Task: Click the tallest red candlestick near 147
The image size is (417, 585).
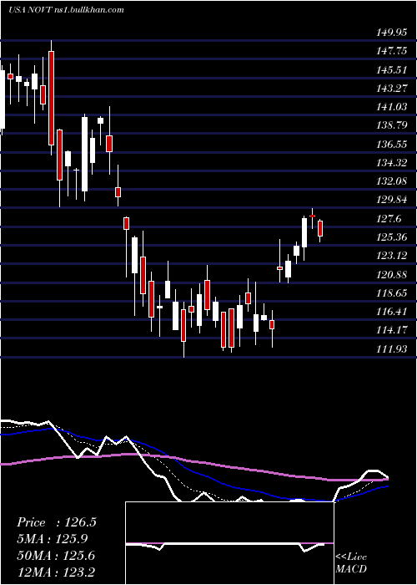Action: click(52, 98)
